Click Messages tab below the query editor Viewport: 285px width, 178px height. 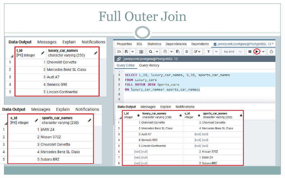tap(148, 107)
